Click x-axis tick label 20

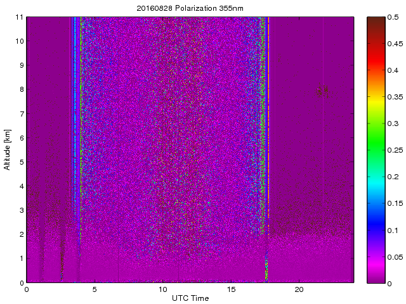tap(299, 289)
